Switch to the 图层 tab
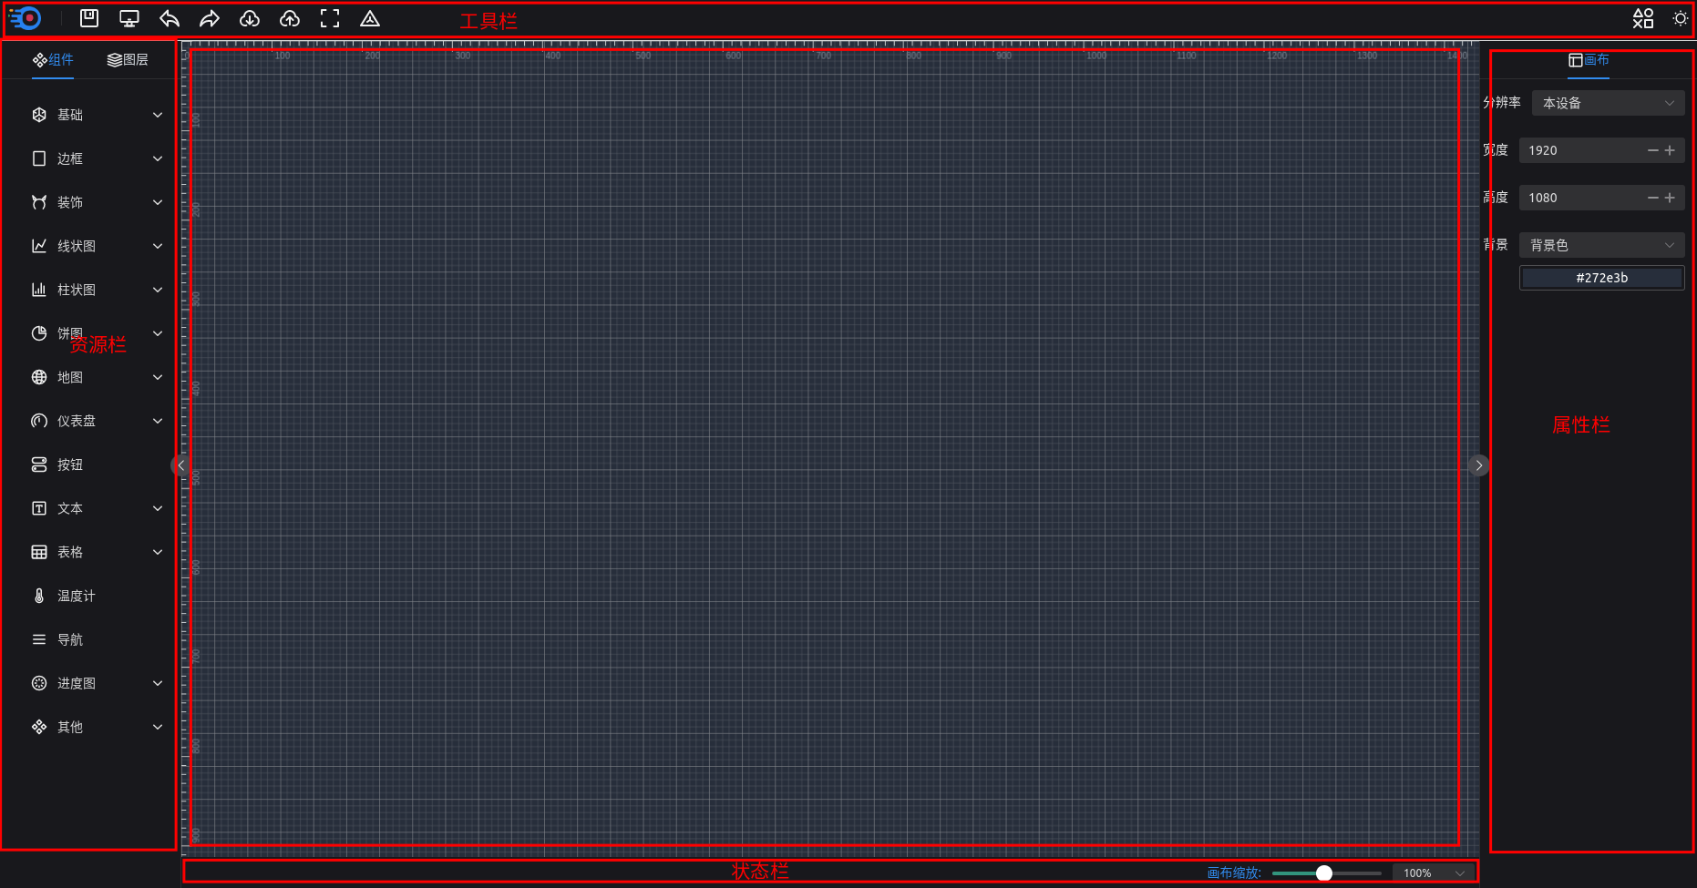 point(128,60)
